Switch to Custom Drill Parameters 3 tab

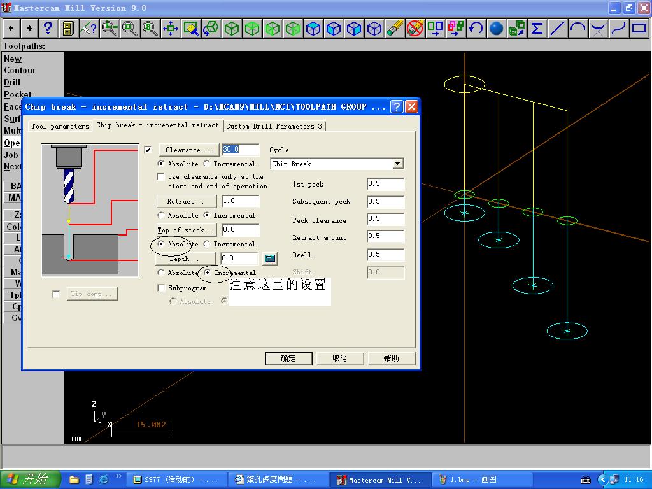pos(274,127)
